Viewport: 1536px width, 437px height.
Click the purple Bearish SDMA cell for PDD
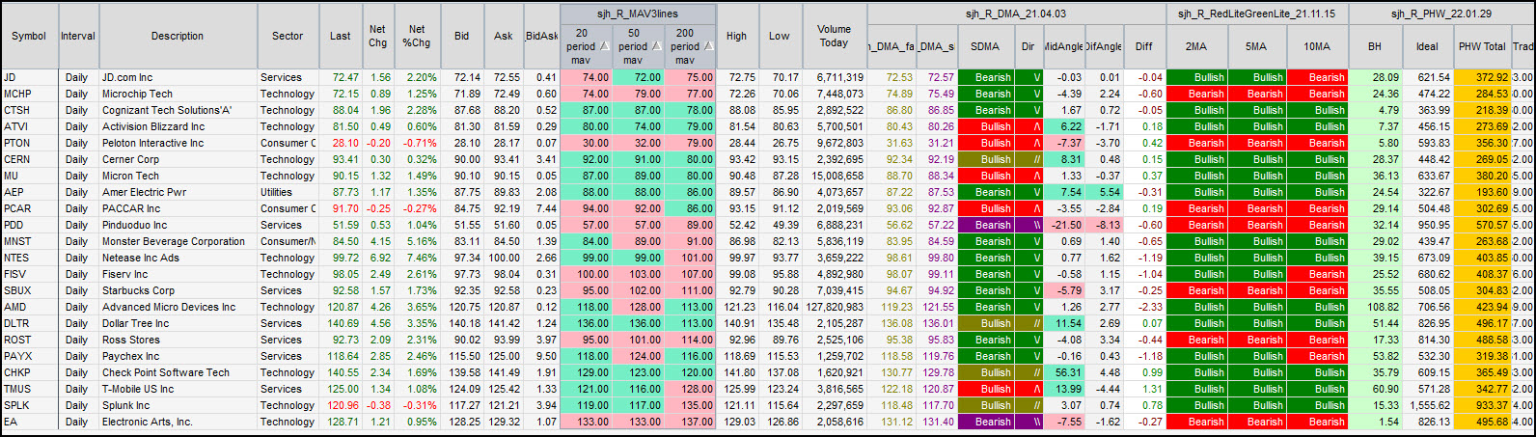(985, 225)
